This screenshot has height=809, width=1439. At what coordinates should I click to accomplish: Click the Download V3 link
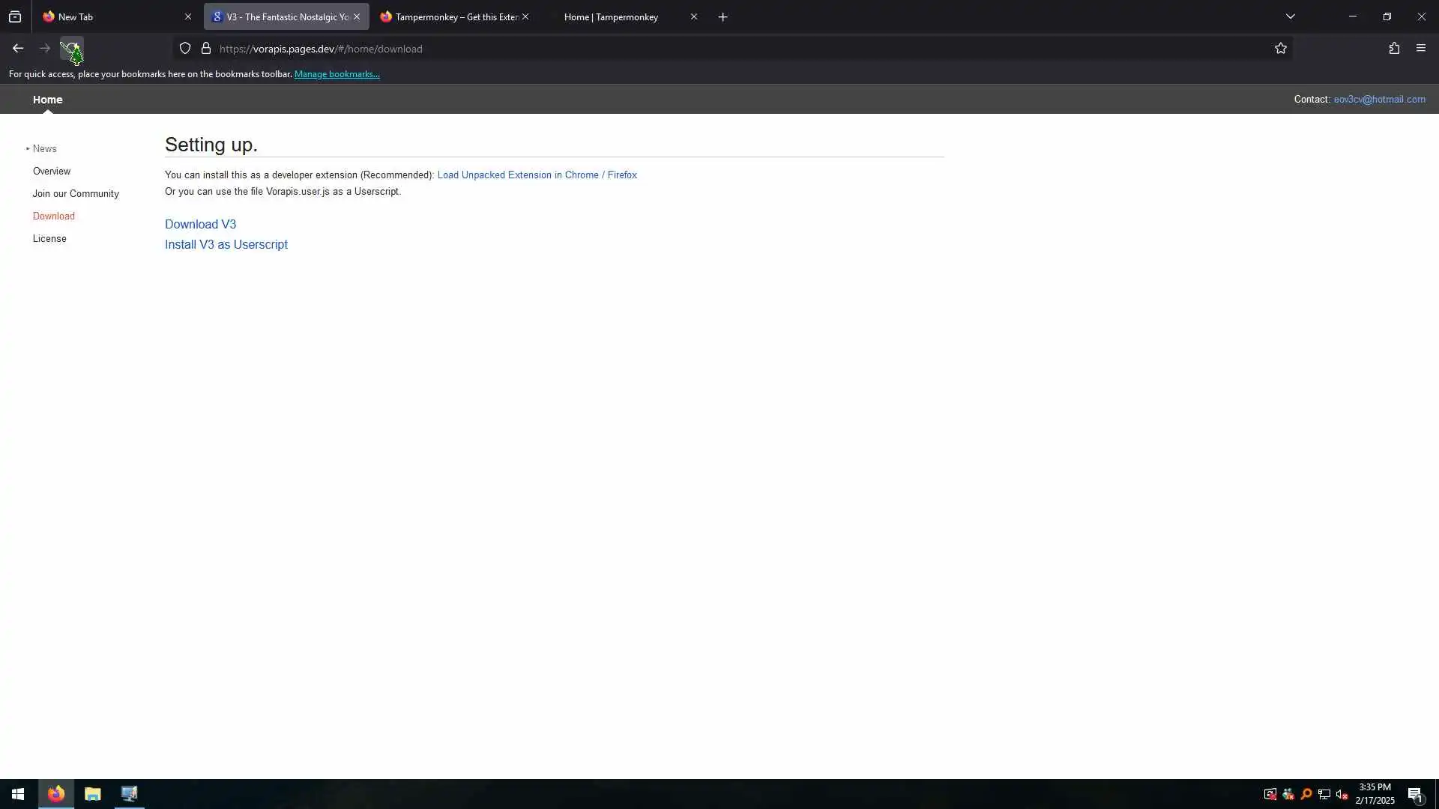point(200,225)
